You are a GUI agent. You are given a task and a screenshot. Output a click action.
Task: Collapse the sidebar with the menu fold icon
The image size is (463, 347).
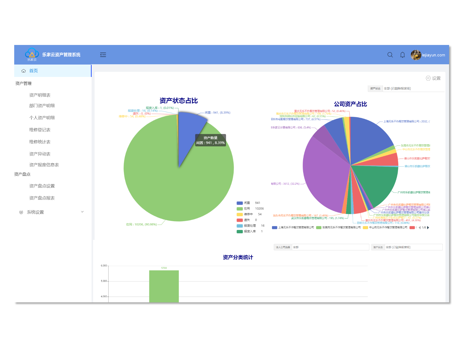click(x=103, y=55)
